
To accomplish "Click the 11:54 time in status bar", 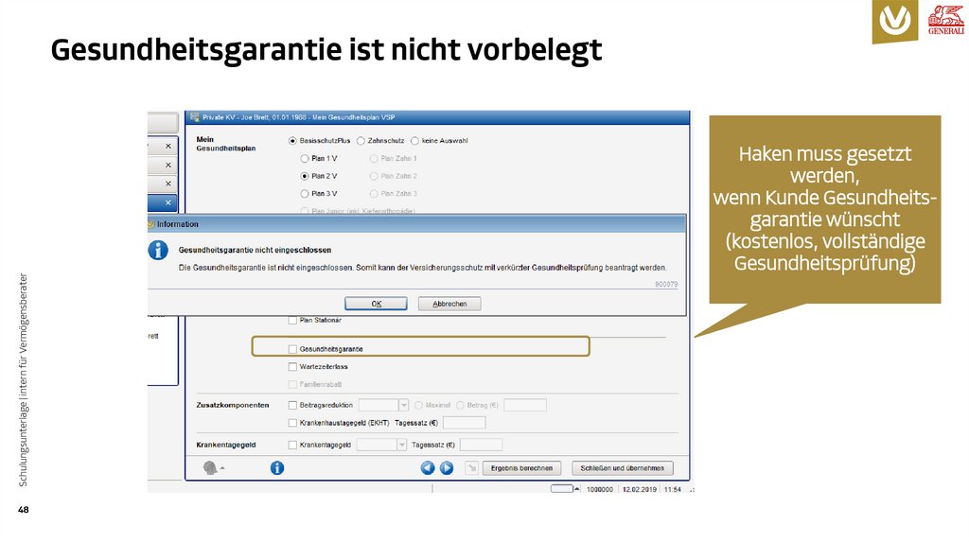I will pos(673,489).
